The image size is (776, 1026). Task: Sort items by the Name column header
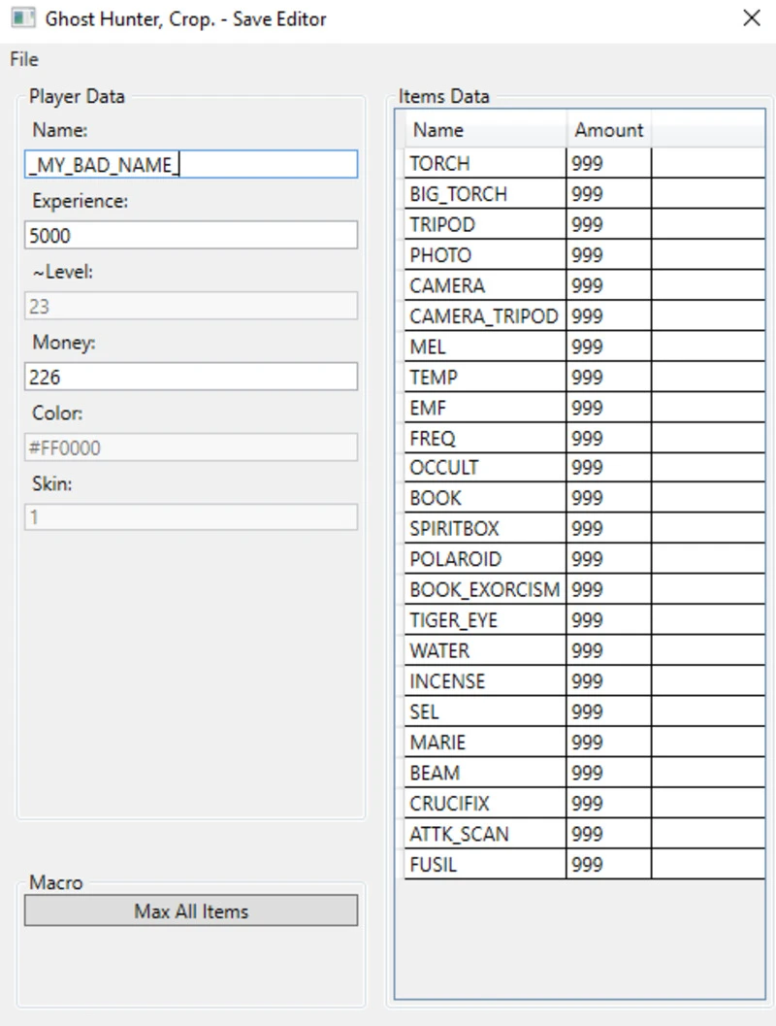click(x=484, y=130)
